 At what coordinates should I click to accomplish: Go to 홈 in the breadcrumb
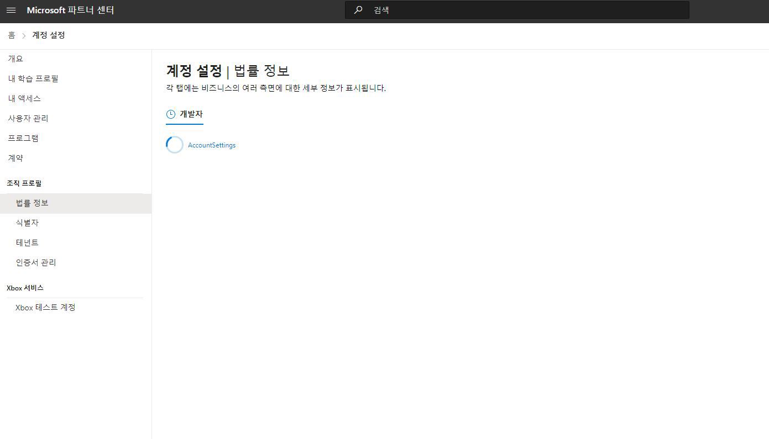coord(12,35)
